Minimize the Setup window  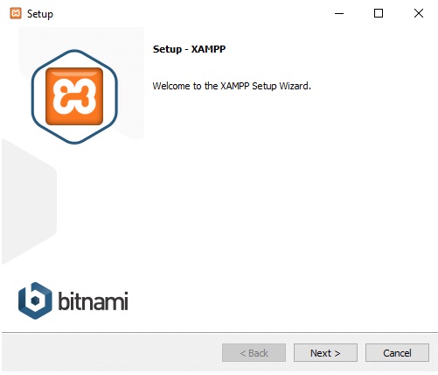pyautogui.click(x=339, y=13)
